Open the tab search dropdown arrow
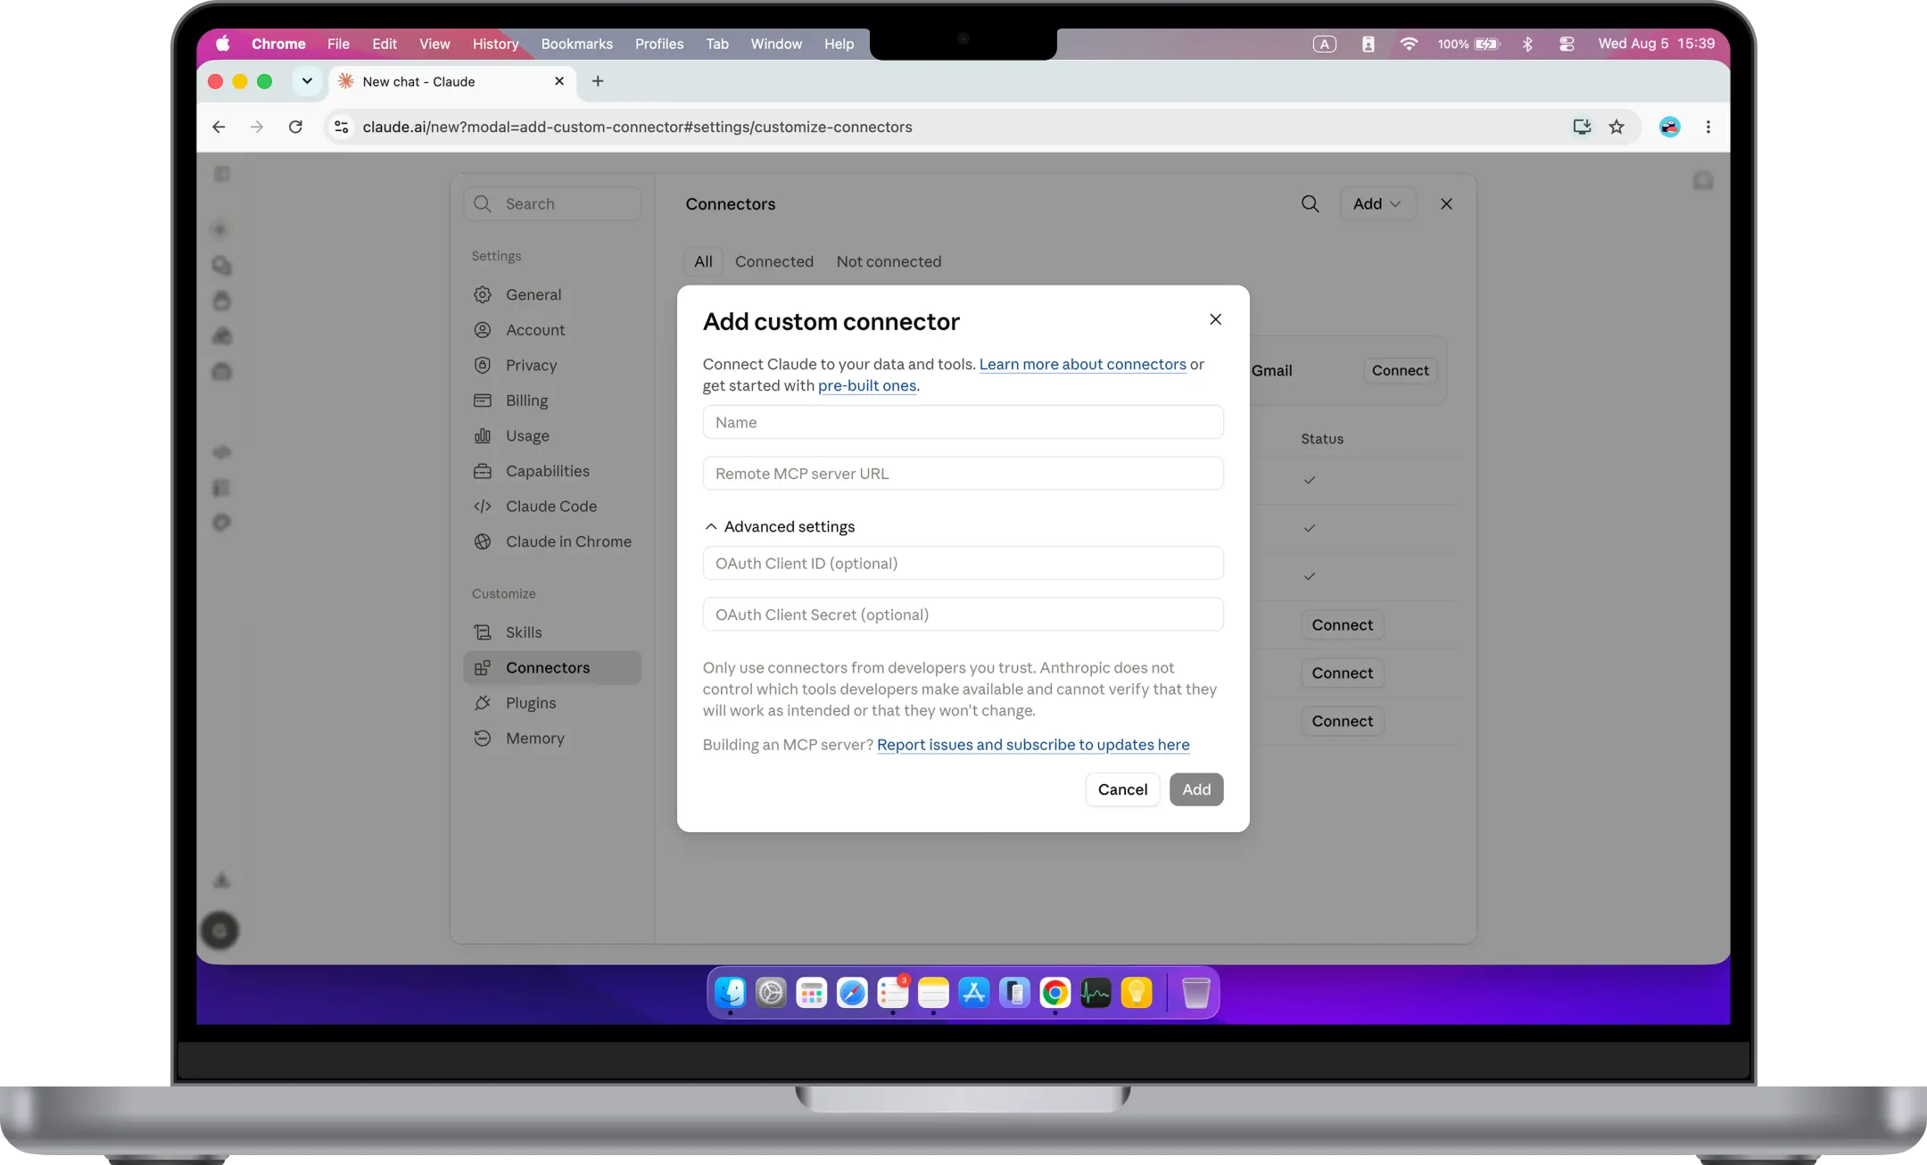 click(x=306, y=81)
